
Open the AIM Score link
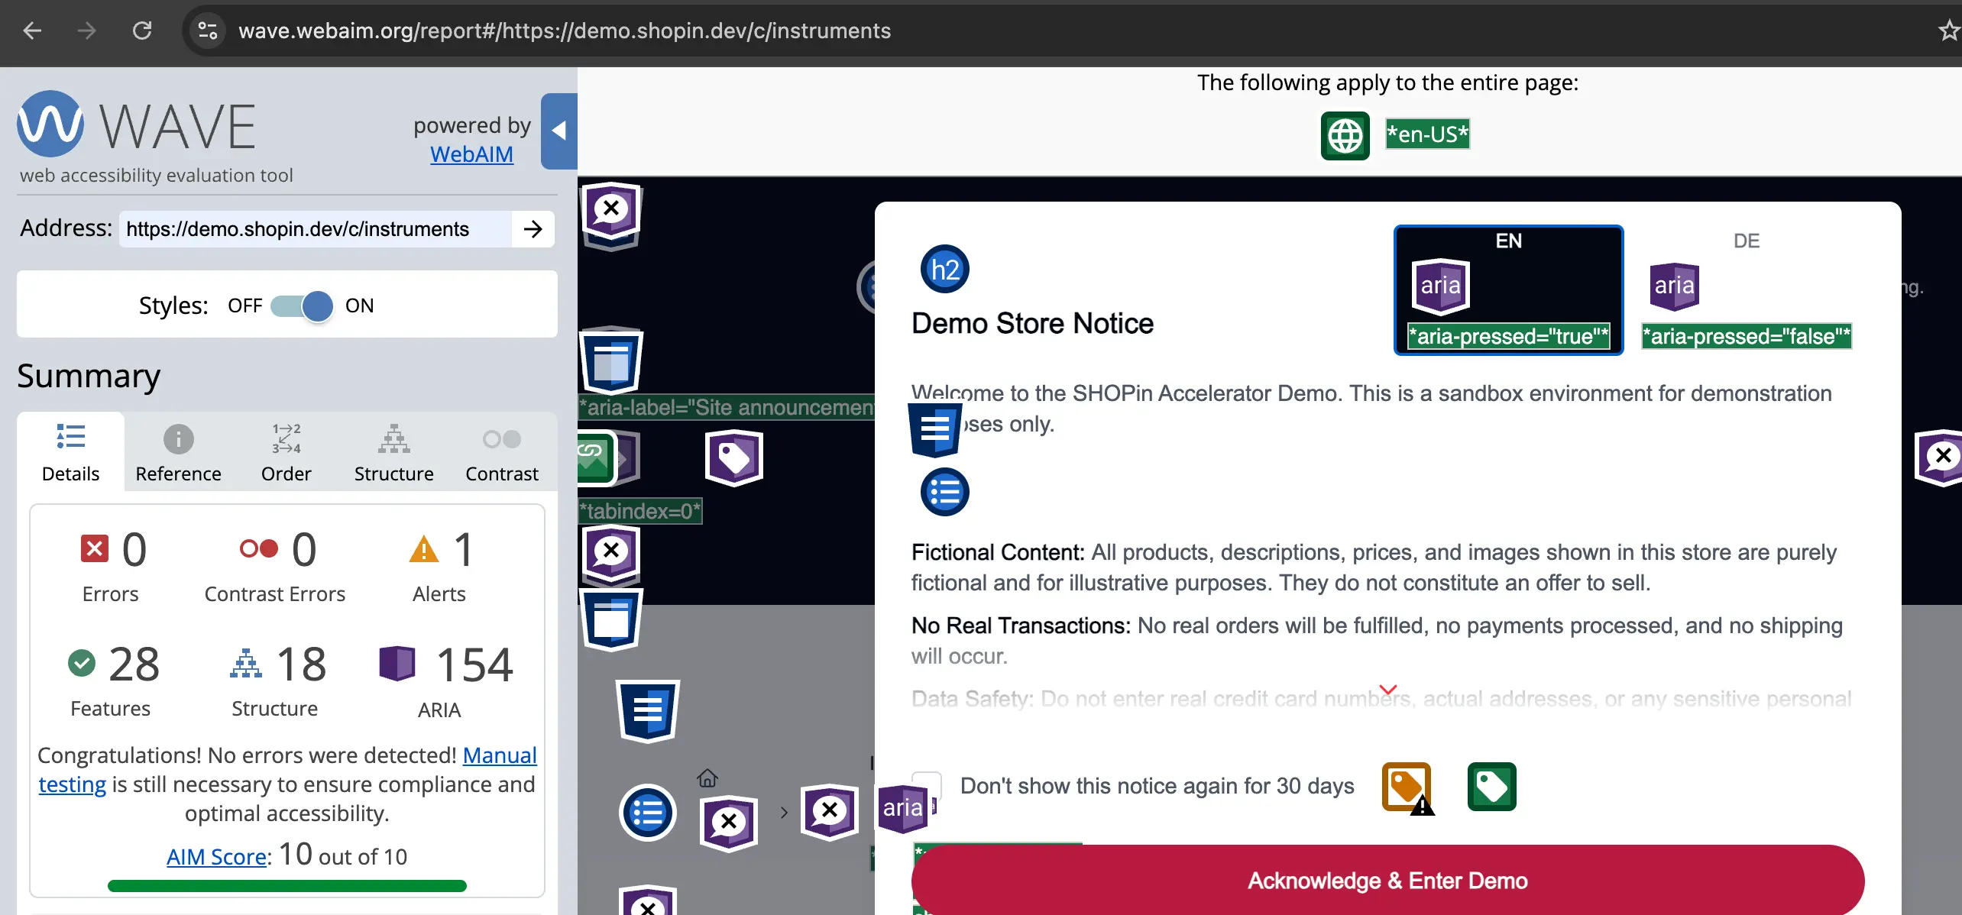pos(216,857)
